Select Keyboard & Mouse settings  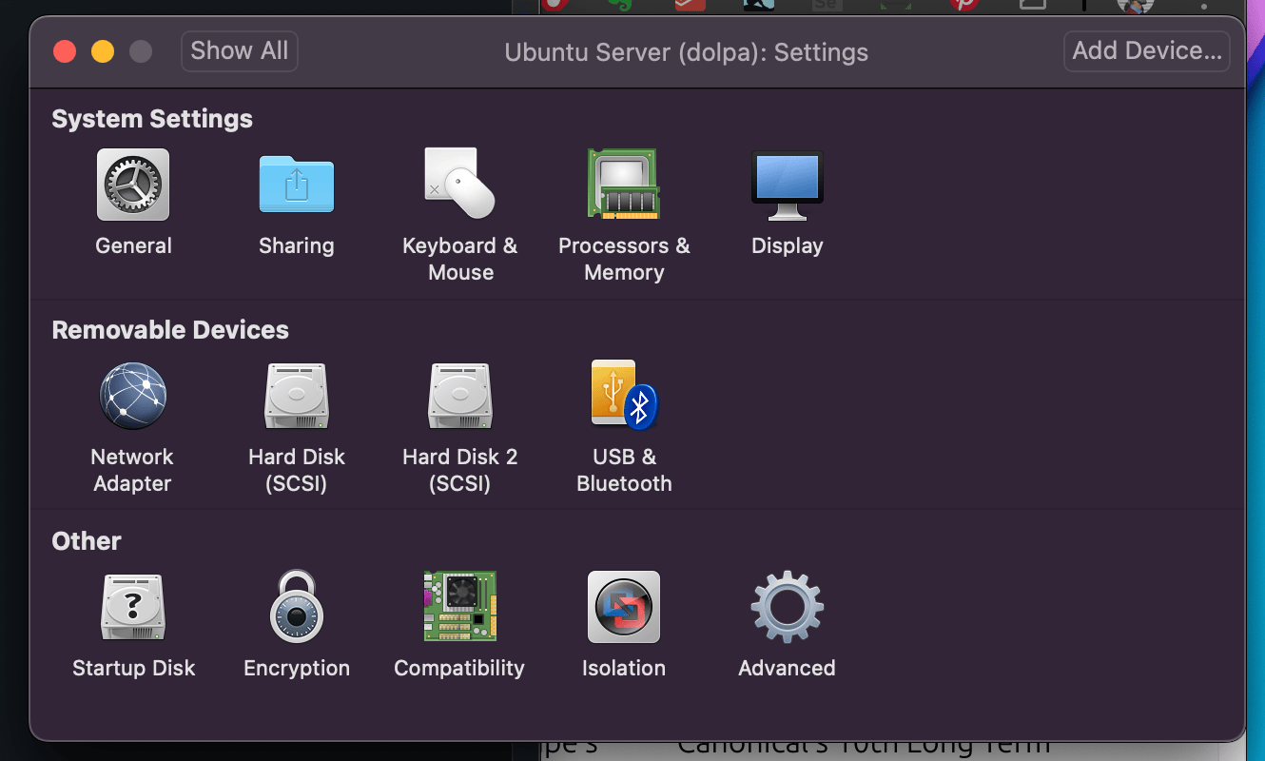click(x=459, y=185)
